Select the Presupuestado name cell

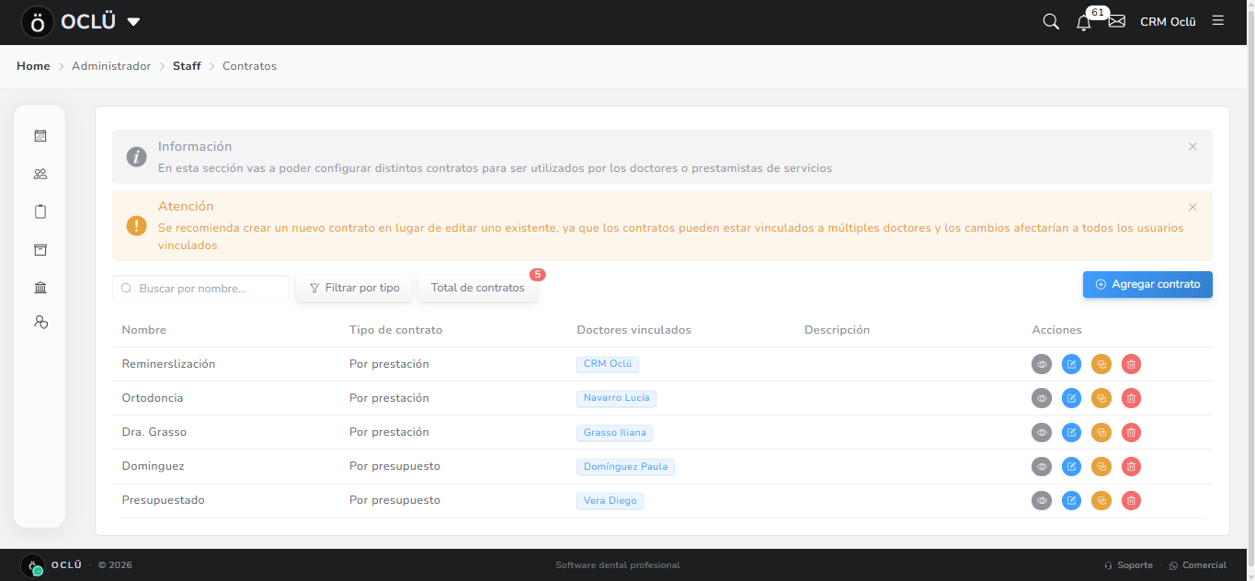click(x=163, y=500)
